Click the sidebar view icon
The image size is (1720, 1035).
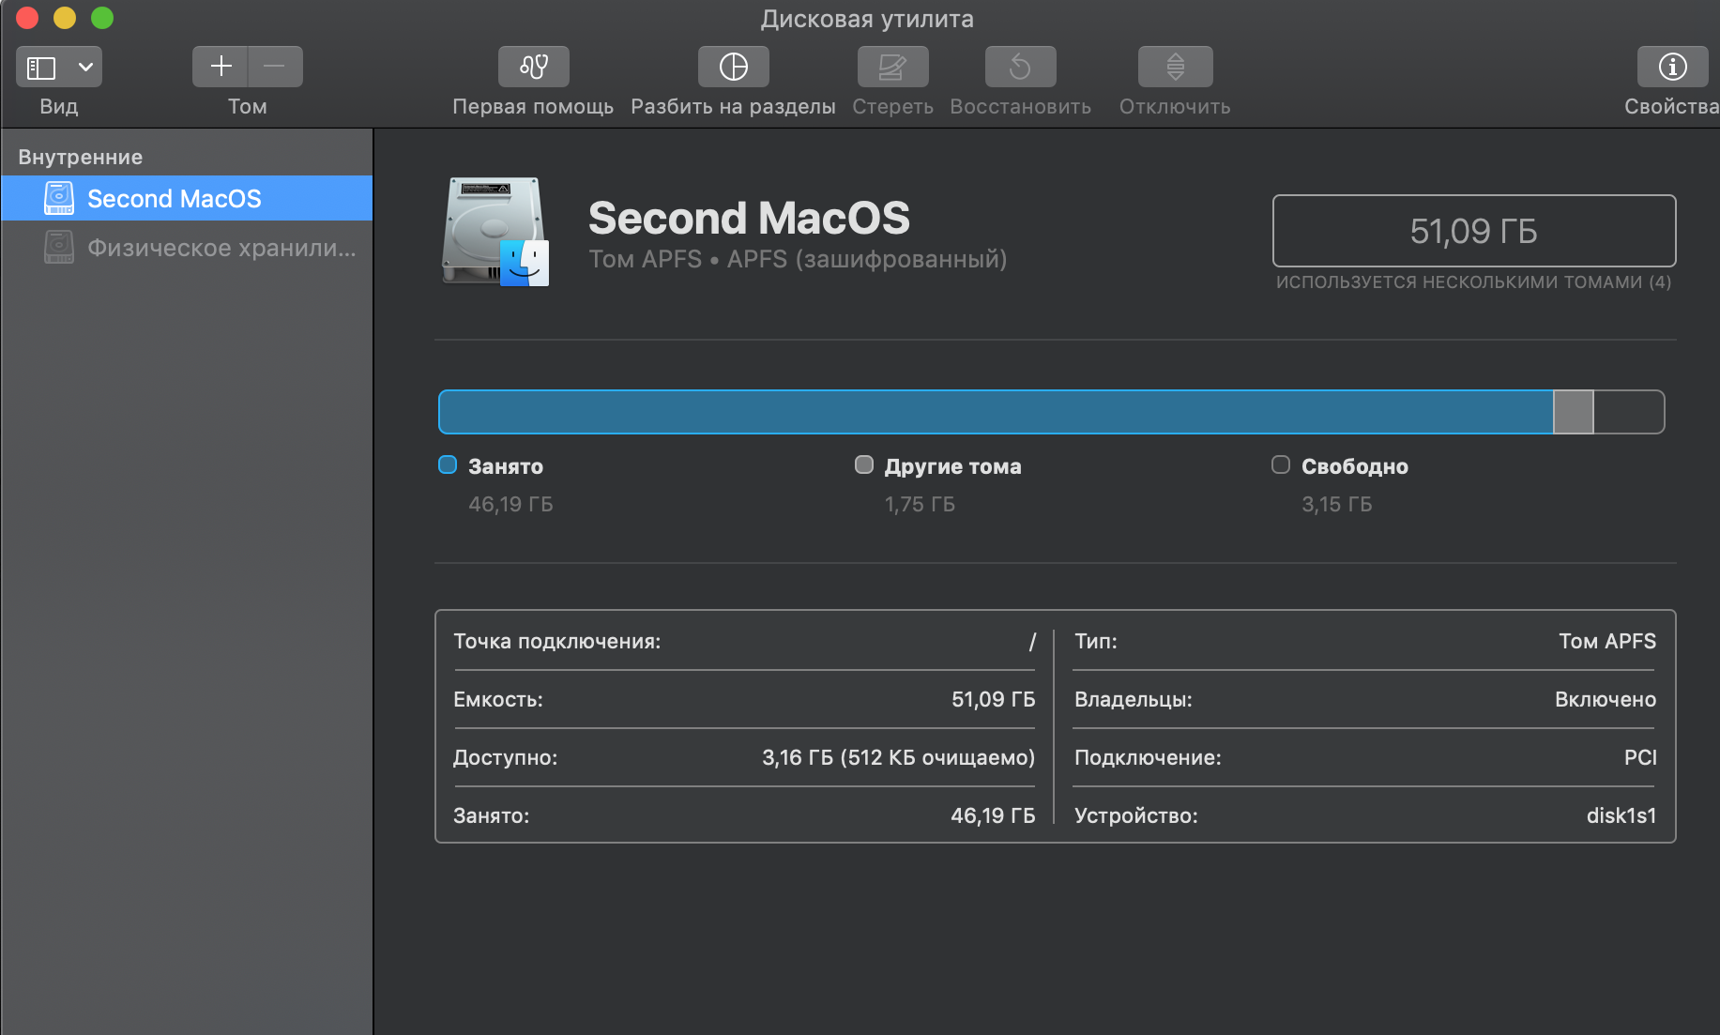(x=41, y=68)
